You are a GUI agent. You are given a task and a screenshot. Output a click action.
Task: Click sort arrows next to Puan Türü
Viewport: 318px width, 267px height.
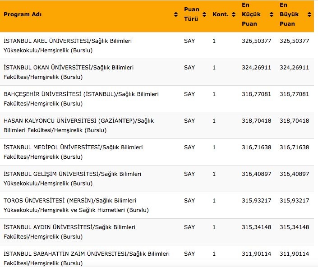point(204,14)
